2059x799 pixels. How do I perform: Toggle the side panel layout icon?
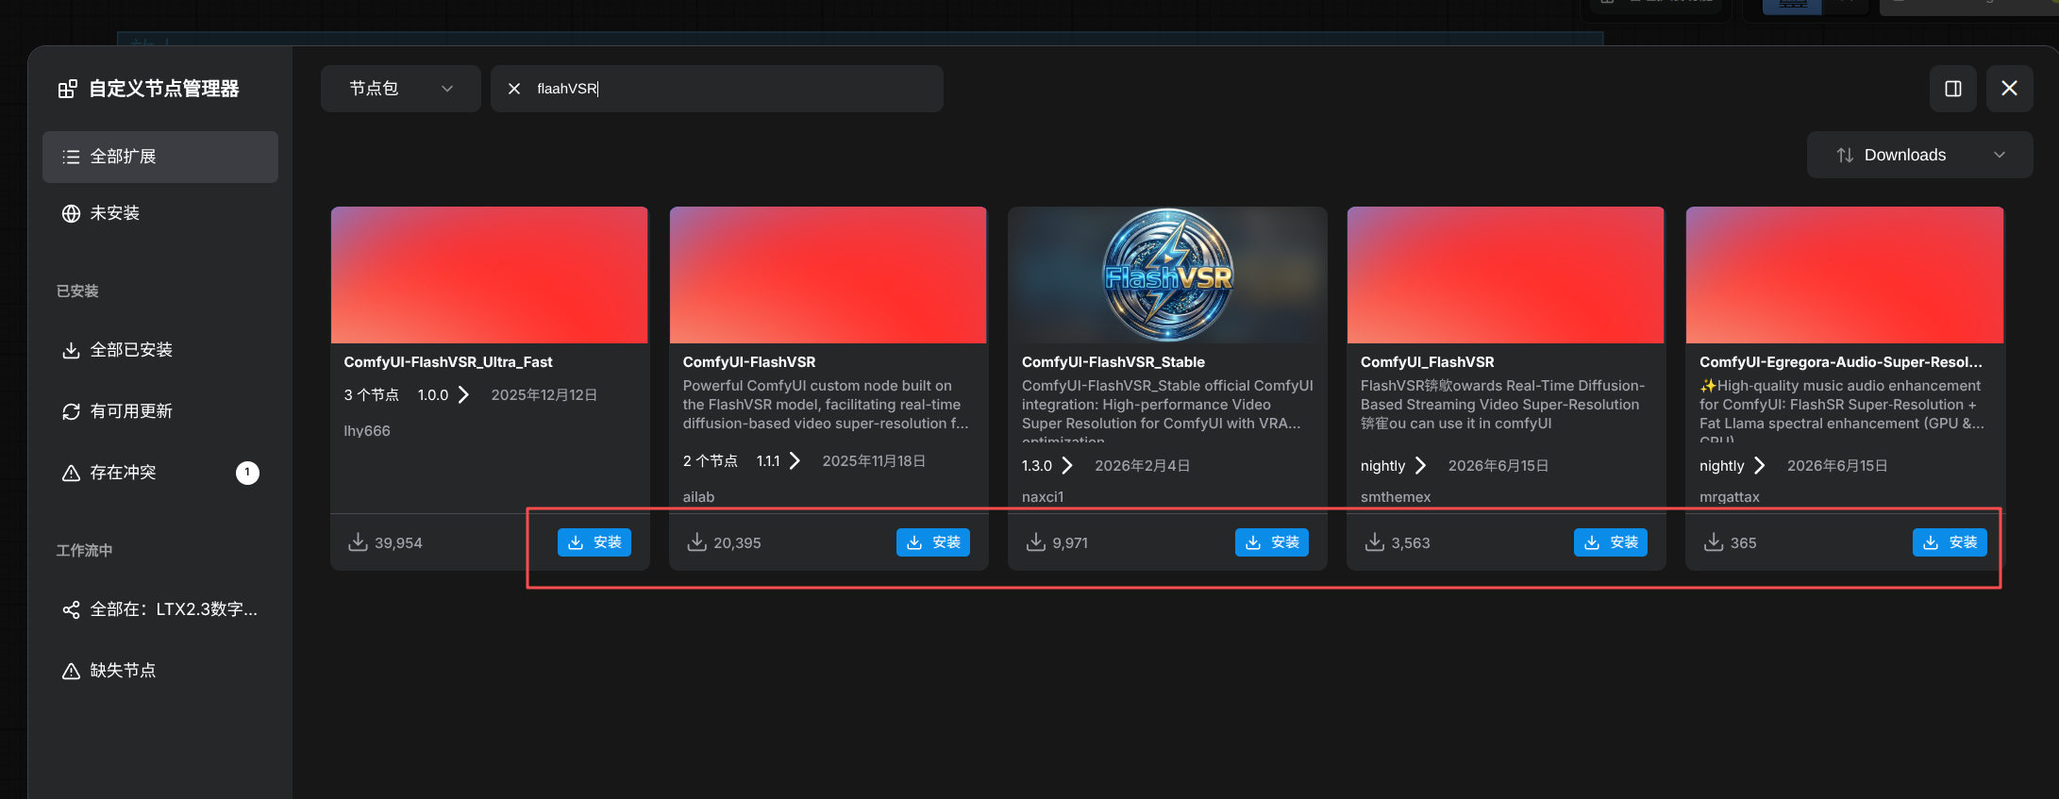click(x=1953, y=89)
